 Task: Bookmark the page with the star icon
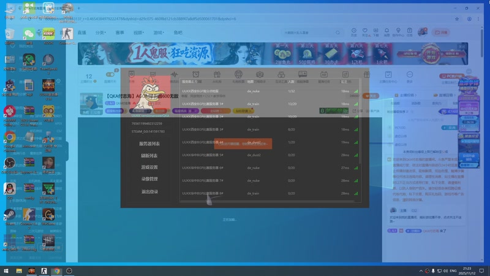[x=457, y=19]
